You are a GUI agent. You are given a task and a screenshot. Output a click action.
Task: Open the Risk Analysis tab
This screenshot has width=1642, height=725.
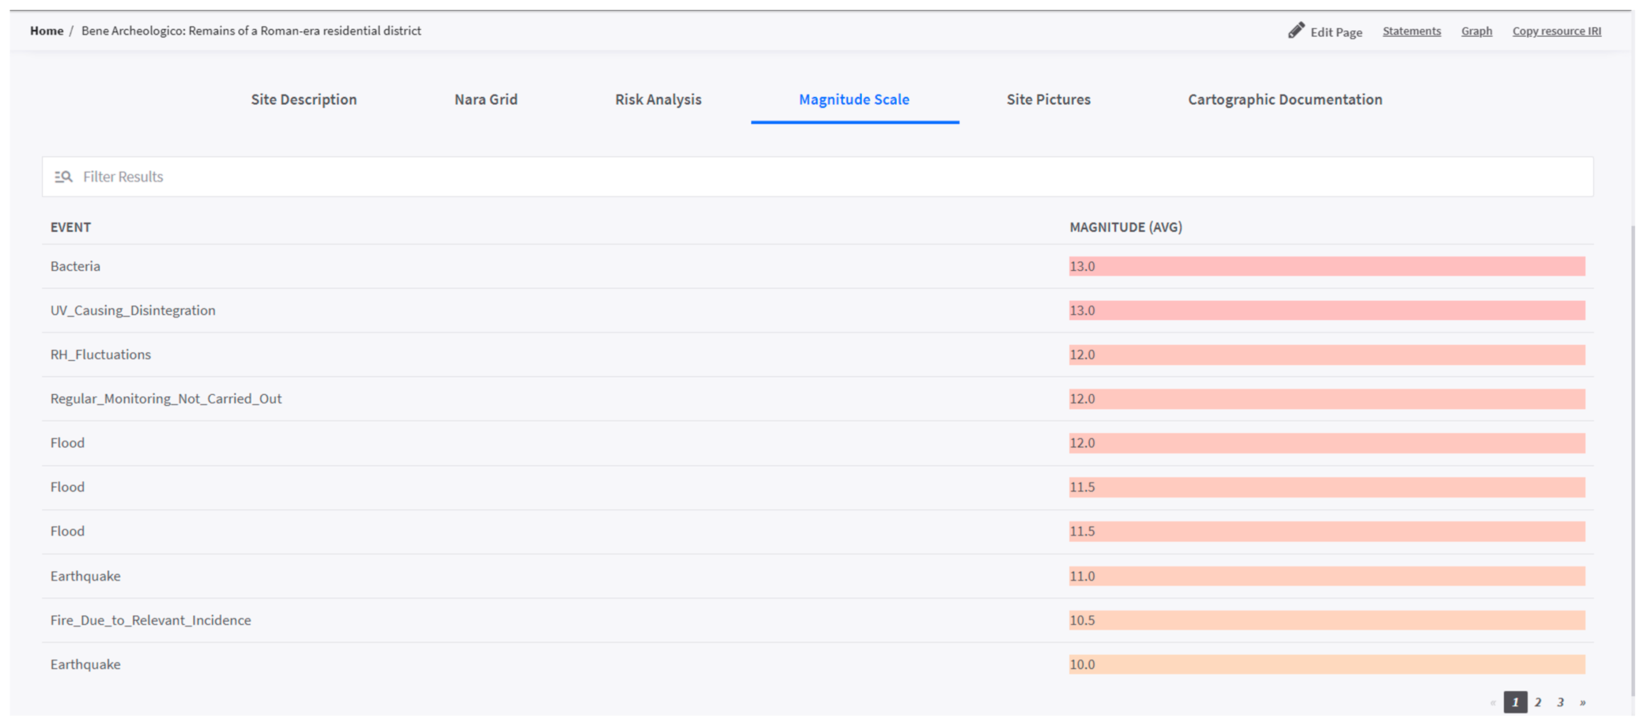(x=658, y=100)
